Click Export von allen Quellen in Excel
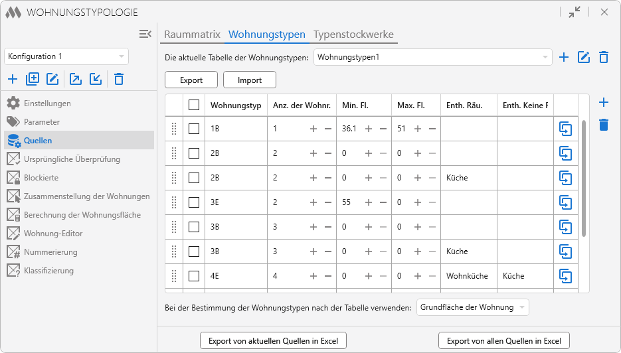 pos(504,341)
